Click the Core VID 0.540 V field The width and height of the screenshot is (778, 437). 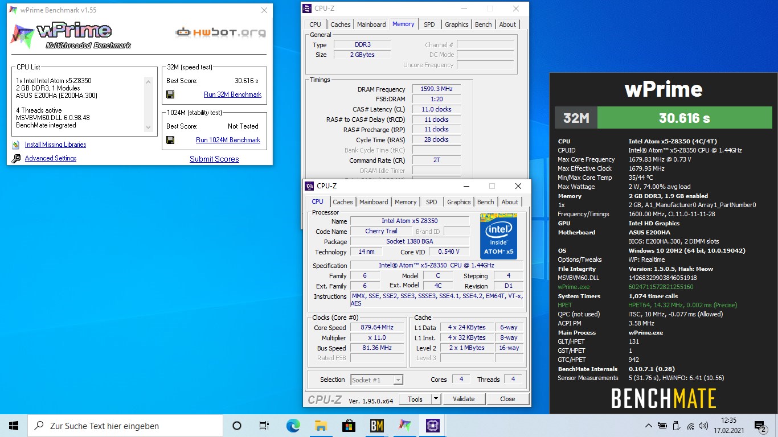[449, 252]
